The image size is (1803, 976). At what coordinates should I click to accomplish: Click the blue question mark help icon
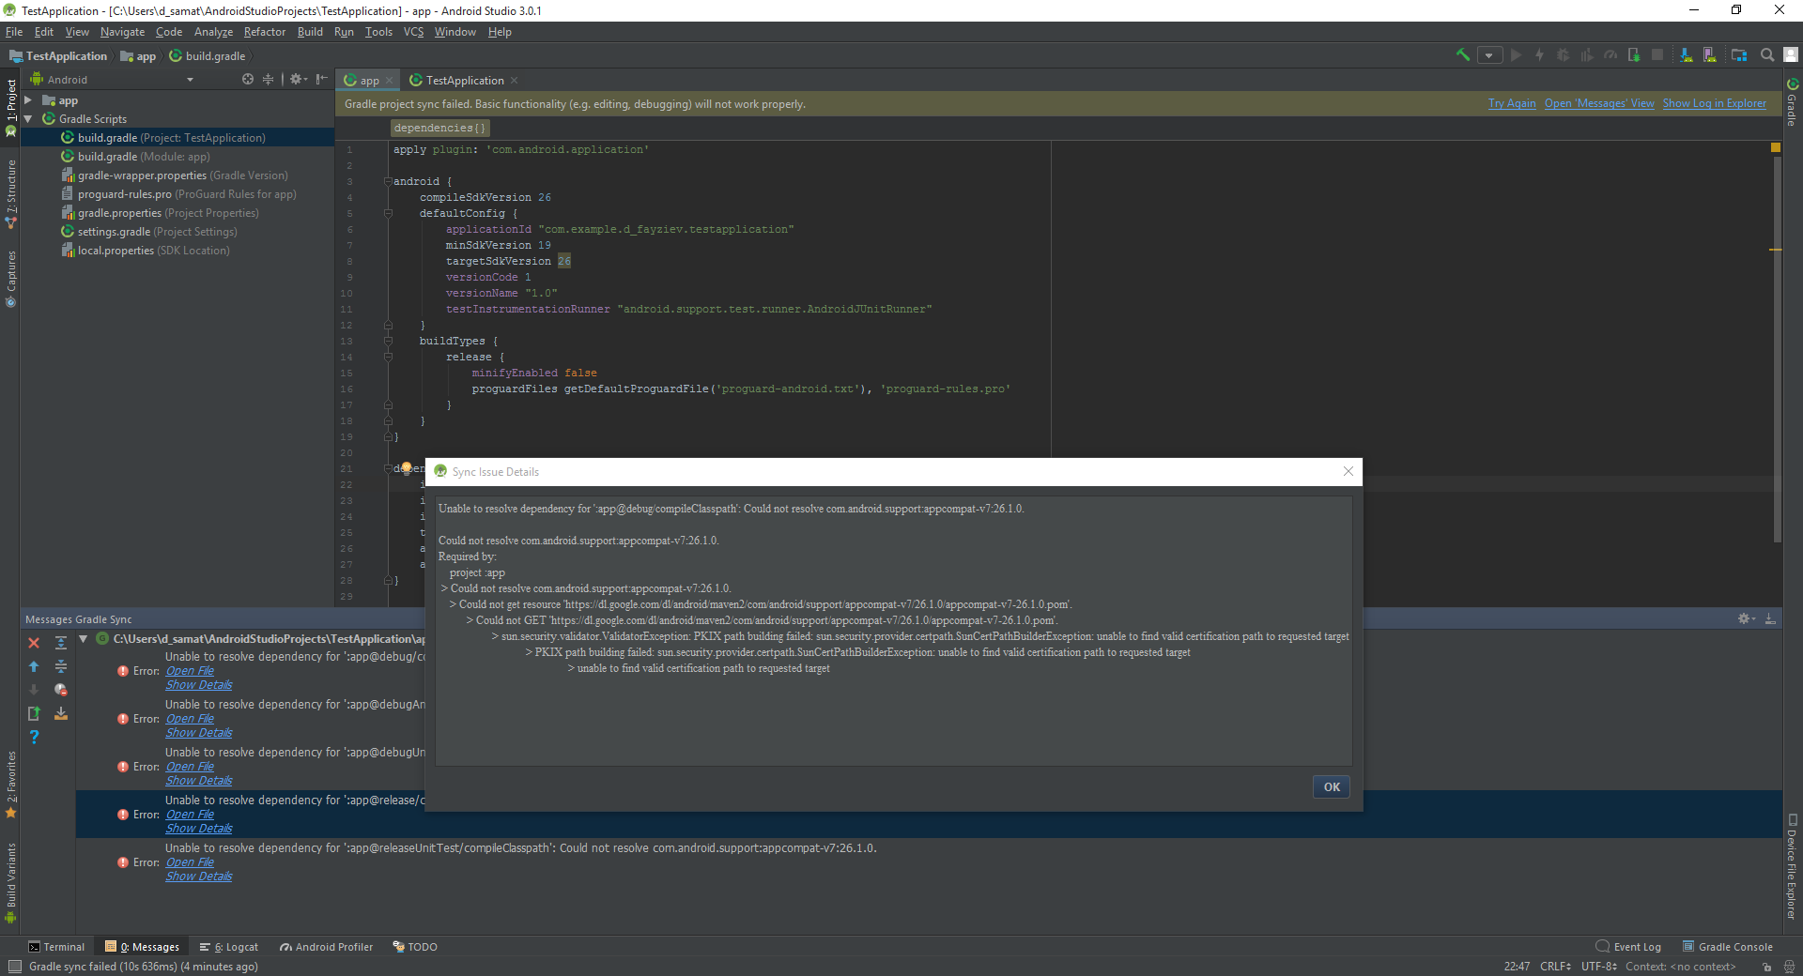[34, 737]
